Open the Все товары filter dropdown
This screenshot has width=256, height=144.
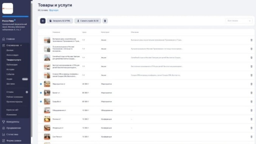[239, 21]
